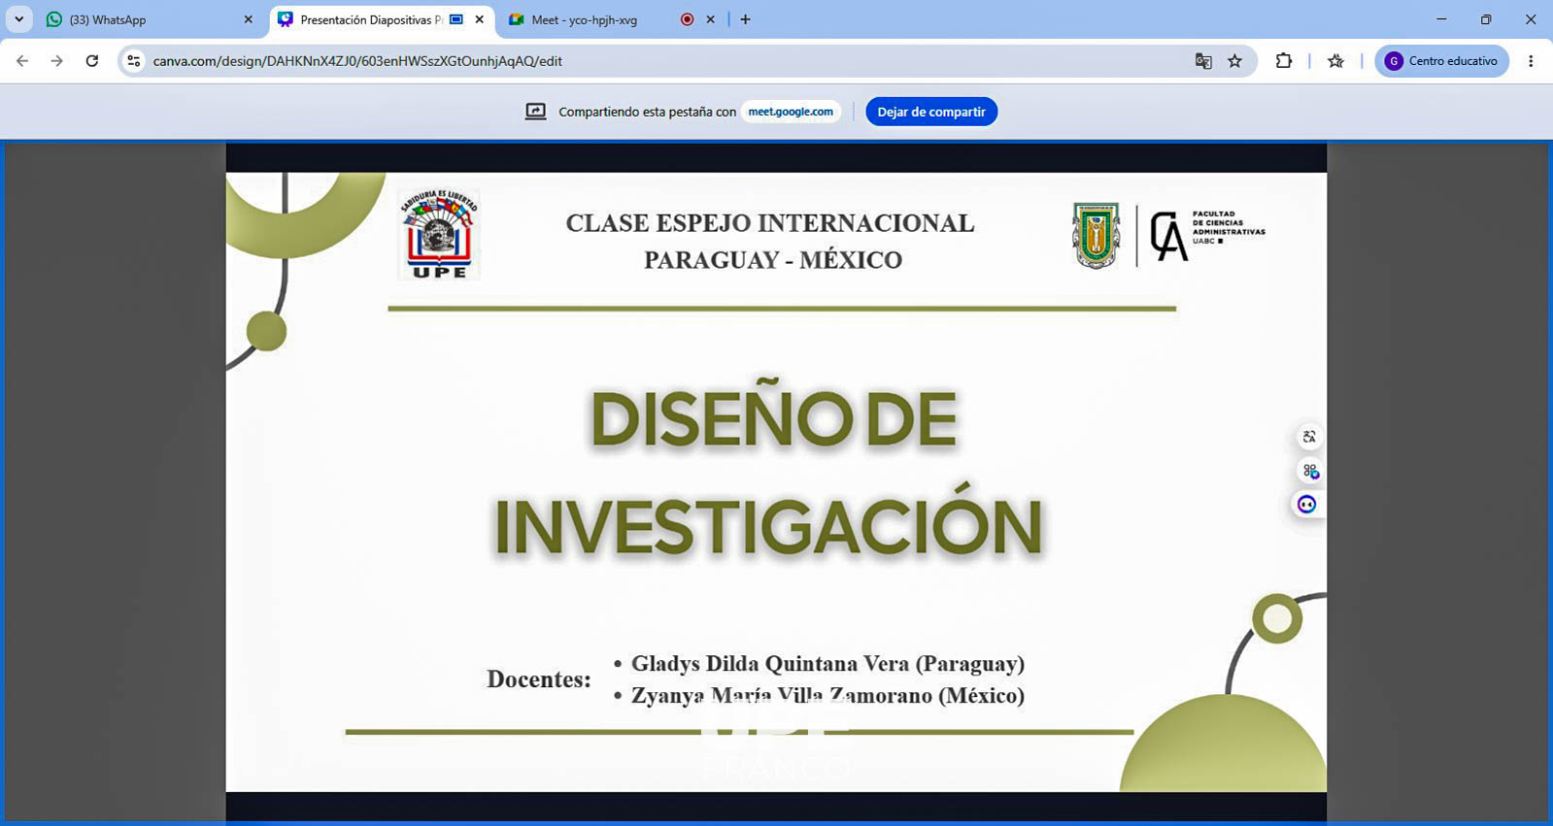Image resolution: width=1553 pixels, height=826 pixels.
Task: Open the Canva assistant floating icon
Action: (1307, 505)
